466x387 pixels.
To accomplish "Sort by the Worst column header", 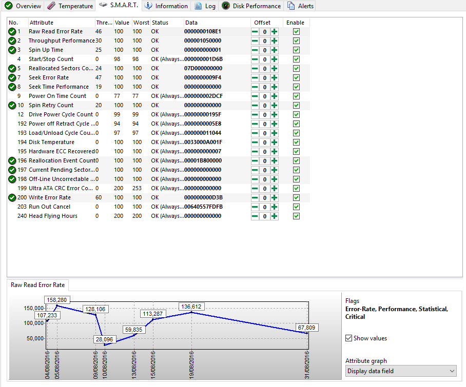I will (x=141, y=23).
